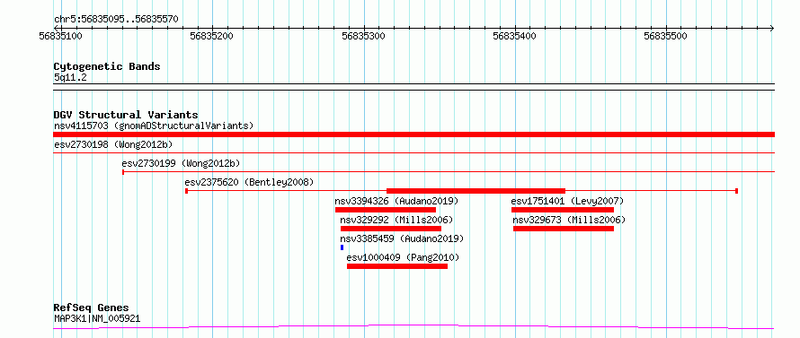The width and height of the screenshot is (800, 338).
Task: Click the small blue nsv3385459 variant marker
Action: [x=342, y=247]
